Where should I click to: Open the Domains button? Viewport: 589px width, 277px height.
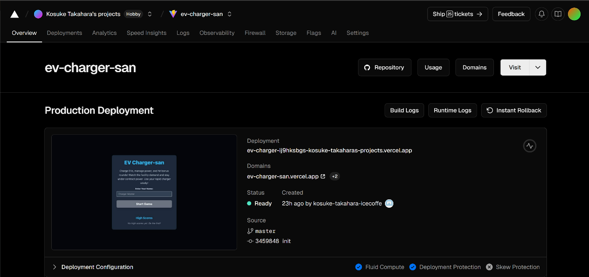475,68
